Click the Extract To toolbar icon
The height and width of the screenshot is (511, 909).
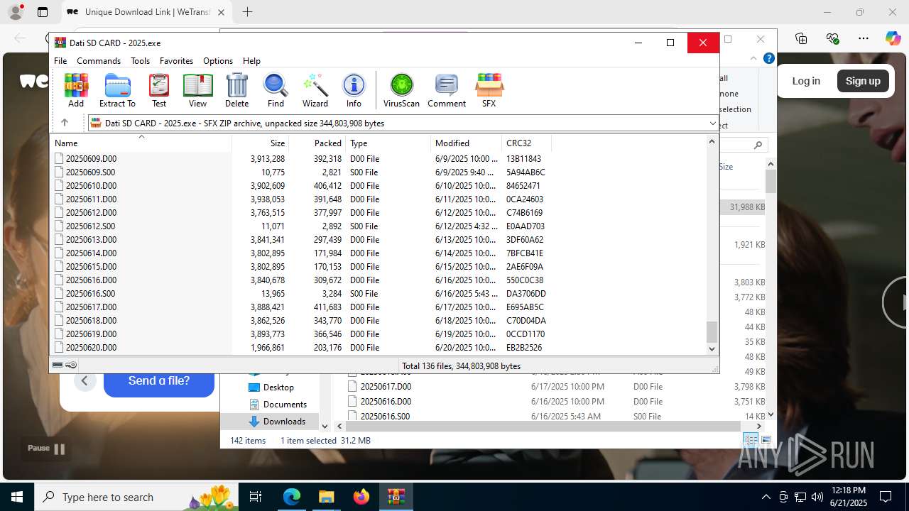117,90
